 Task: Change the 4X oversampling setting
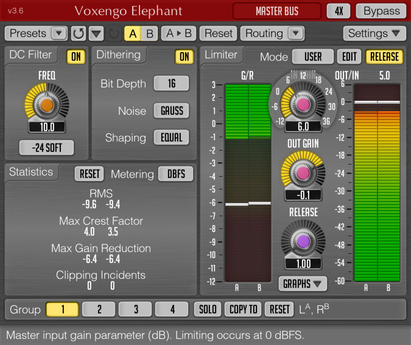click(339, 11)
